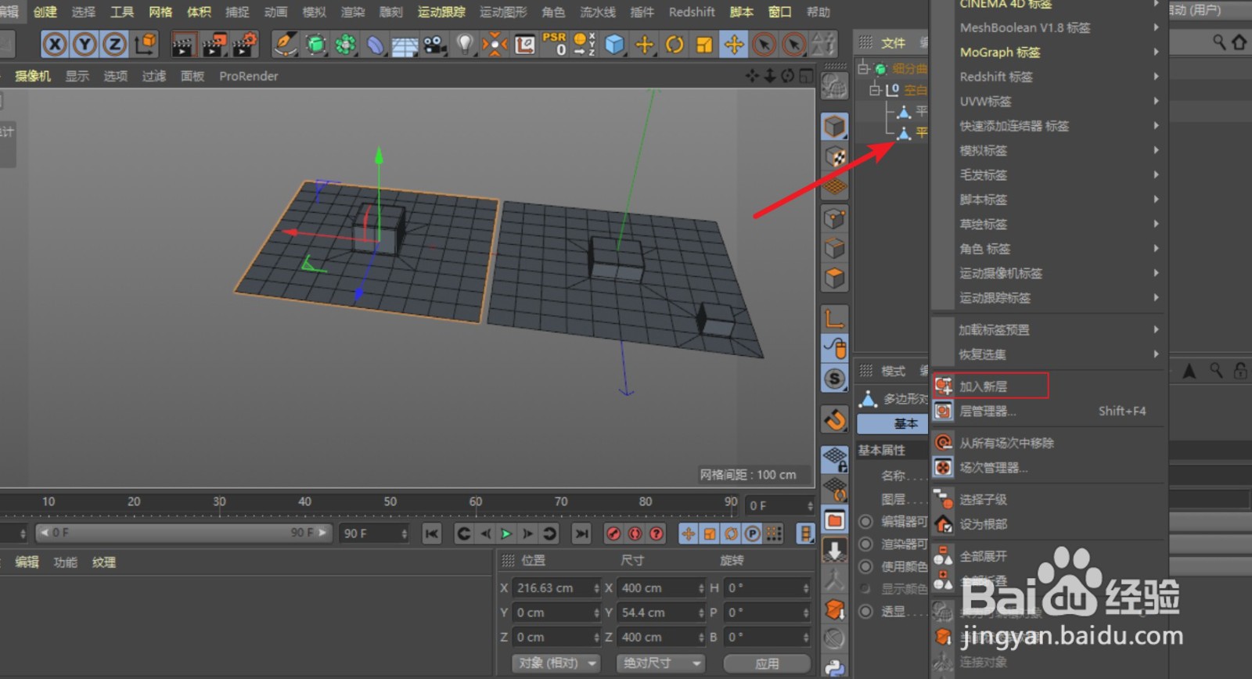Open the viewport 摄像机 menu
1252x679 pixels.
coord(33,76)
